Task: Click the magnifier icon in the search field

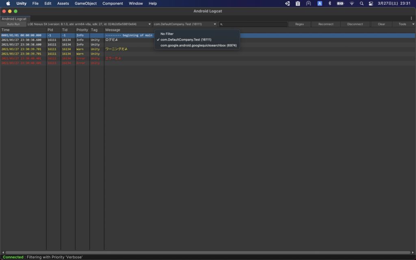Action: (x=221, y=24)
